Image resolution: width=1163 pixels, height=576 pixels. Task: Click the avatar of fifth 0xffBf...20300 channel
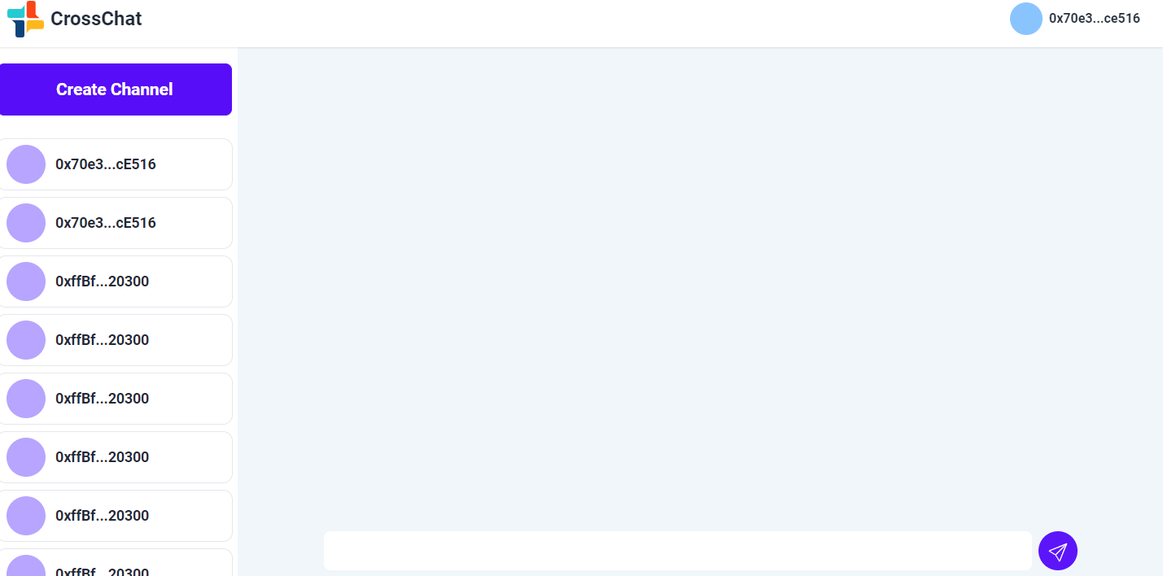[x=26, y=516]
